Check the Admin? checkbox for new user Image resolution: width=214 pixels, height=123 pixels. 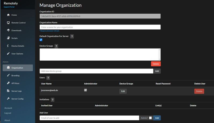(150, 118)
